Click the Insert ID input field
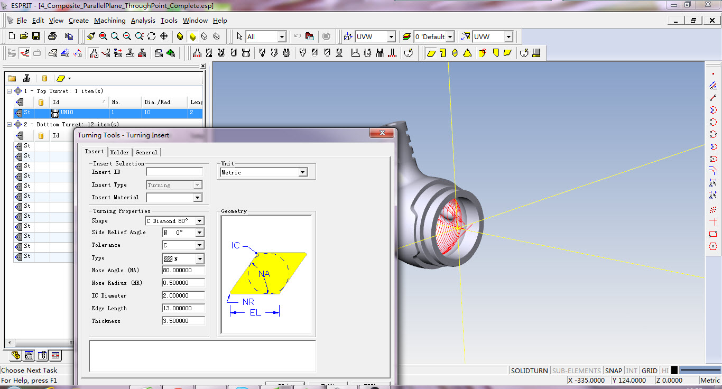This screenshot has height=389, width=722. point(174,172)
